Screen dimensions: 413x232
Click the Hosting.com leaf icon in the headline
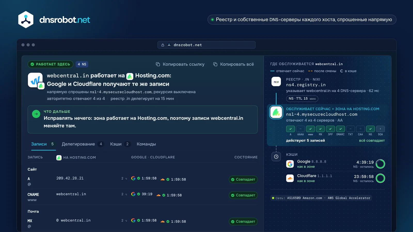tap(130, 76)
